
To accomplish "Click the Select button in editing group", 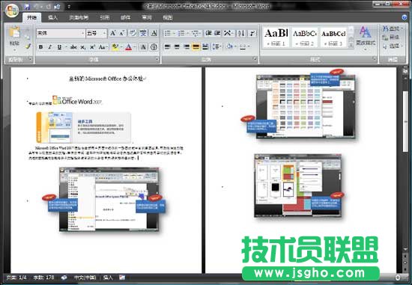I will pos(393,46).
